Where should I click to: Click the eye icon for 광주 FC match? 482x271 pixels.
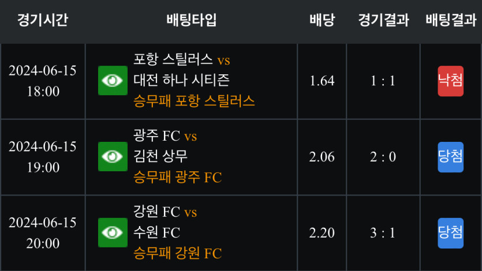click(113, 156)
